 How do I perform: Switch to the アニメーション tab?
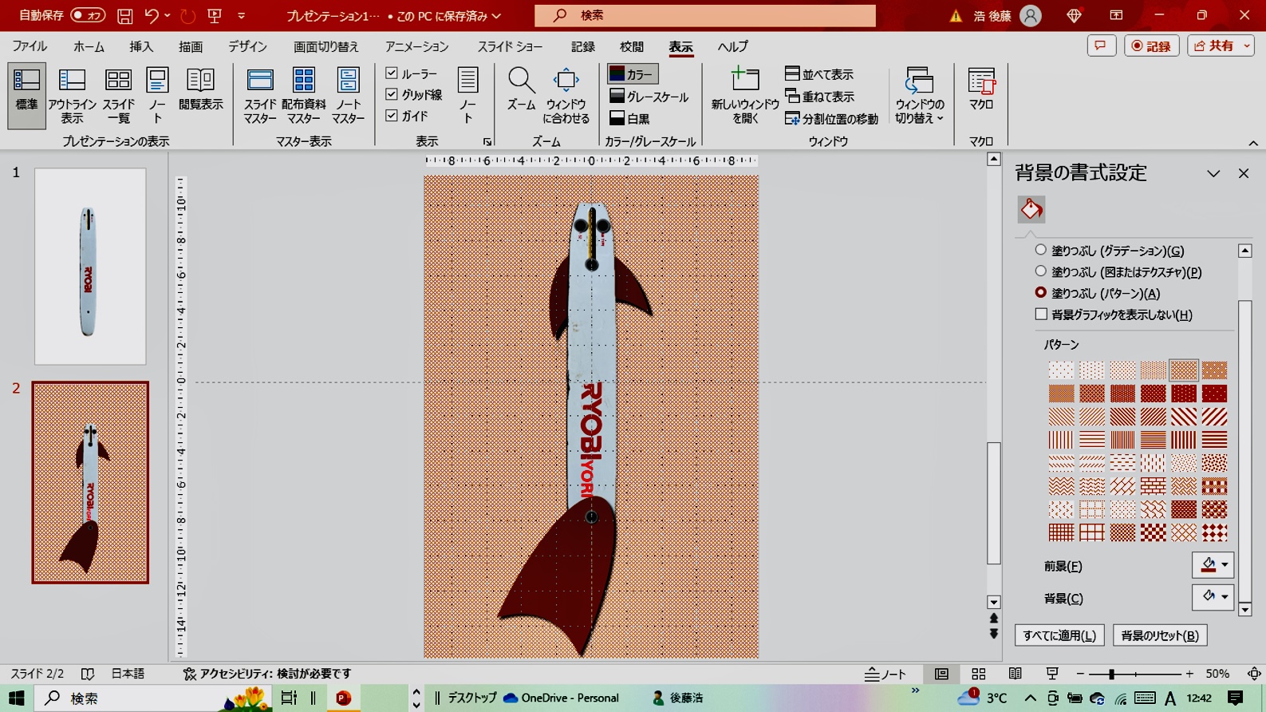416,46
